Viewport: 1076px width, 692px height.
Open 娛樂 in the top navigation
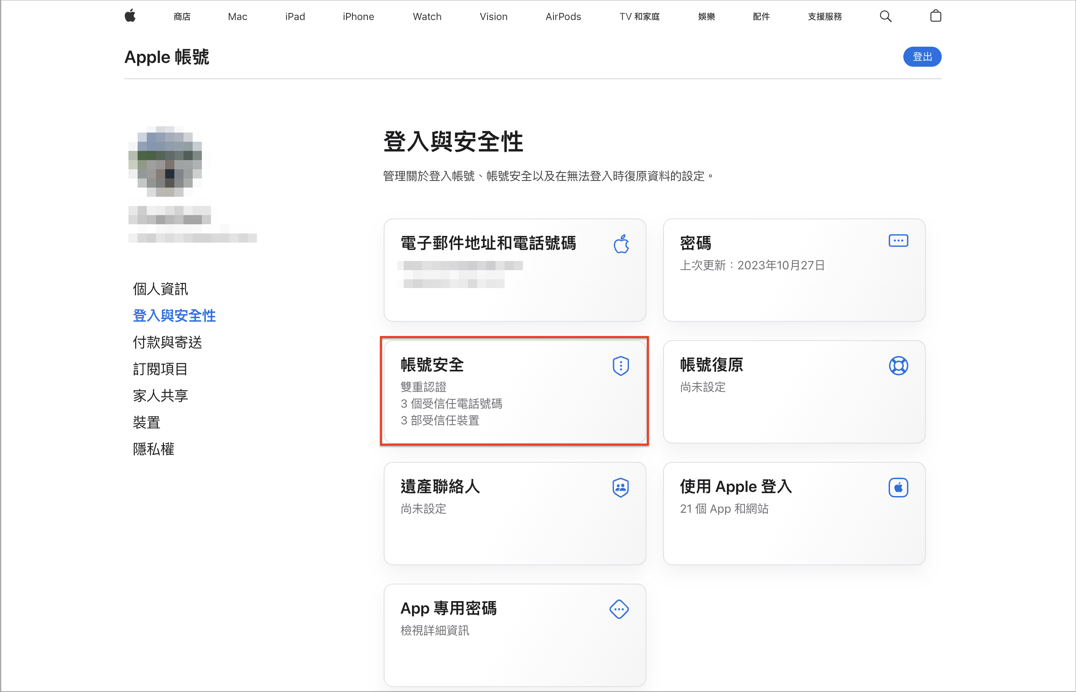pos(706,17)
